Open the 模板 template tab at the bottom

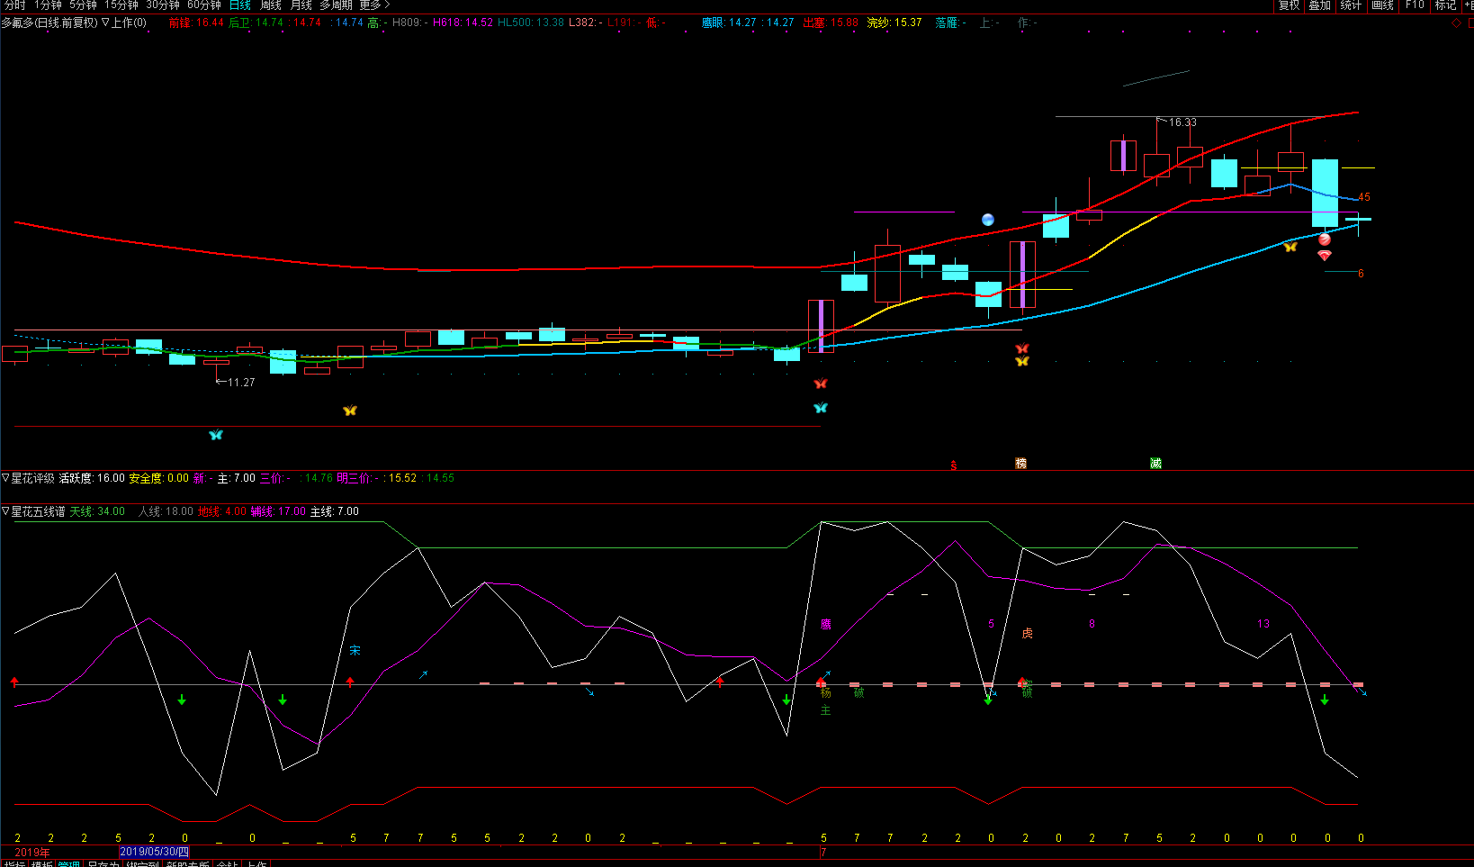click(x=41, y=863)
